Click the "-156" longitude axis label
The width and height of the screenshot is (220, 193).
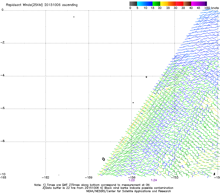click(132, 178)
